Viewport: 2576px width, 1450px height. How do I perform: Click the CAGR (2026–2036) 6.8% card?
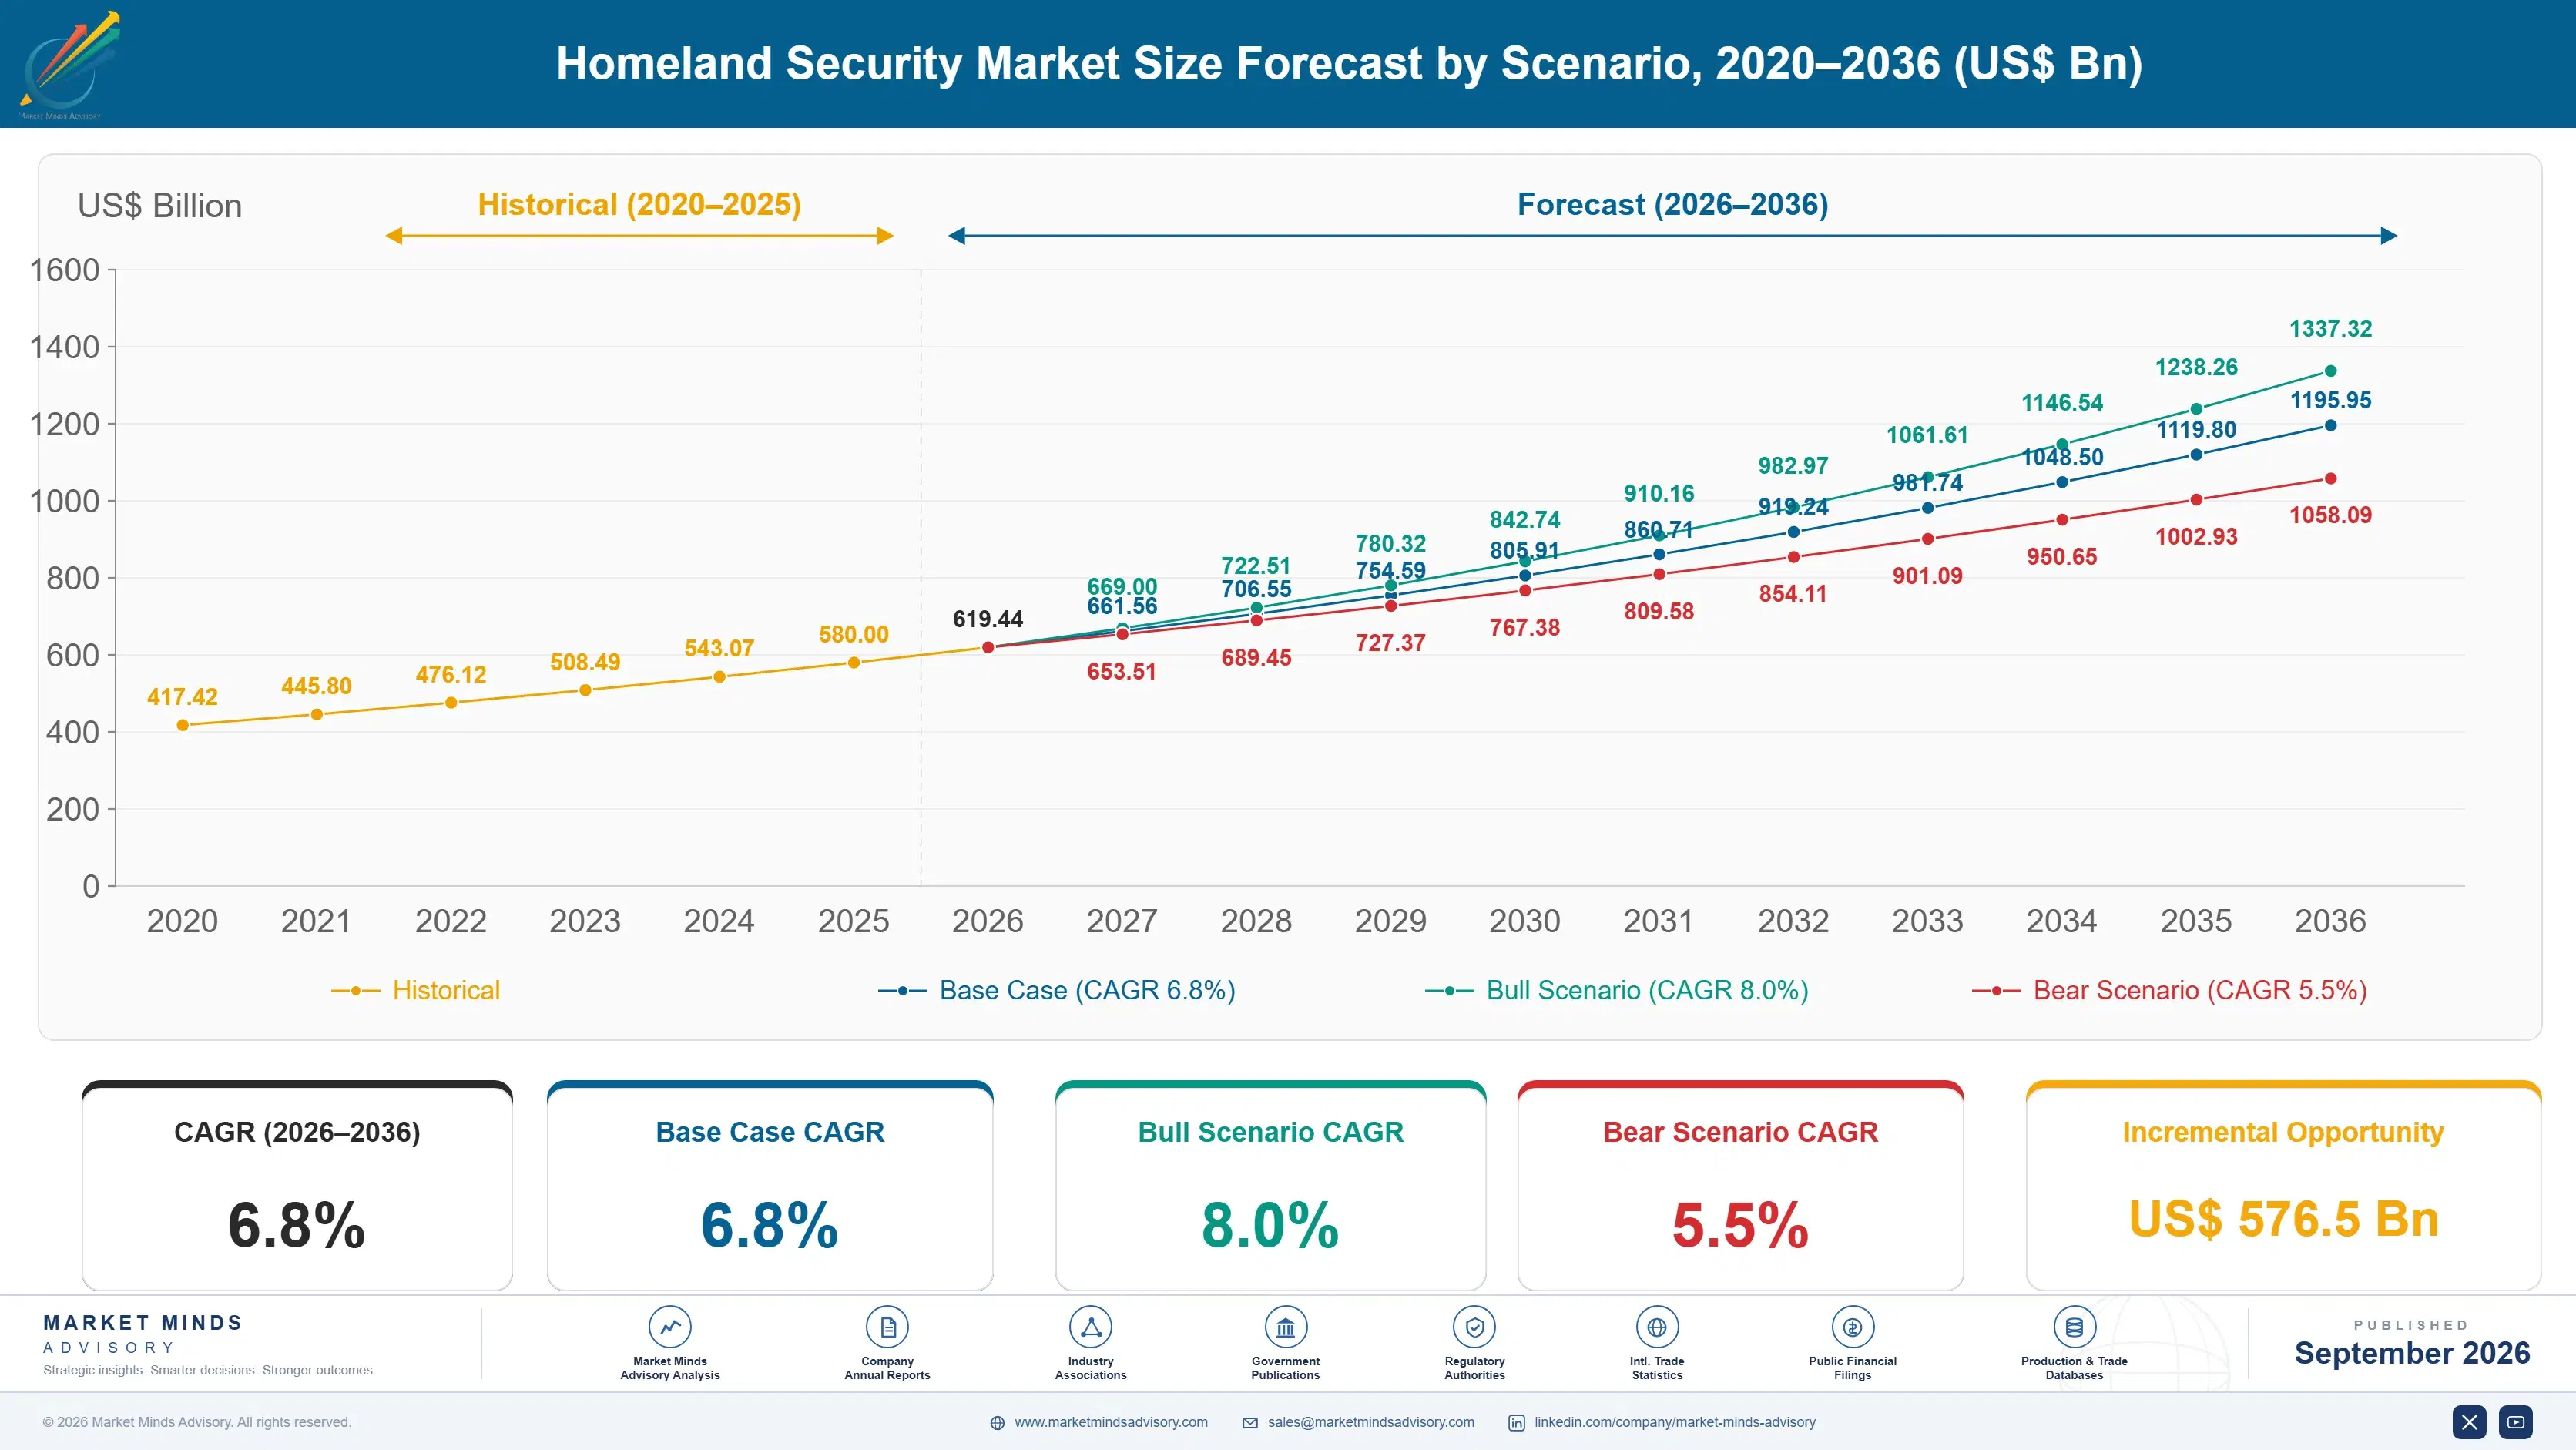297,1186
